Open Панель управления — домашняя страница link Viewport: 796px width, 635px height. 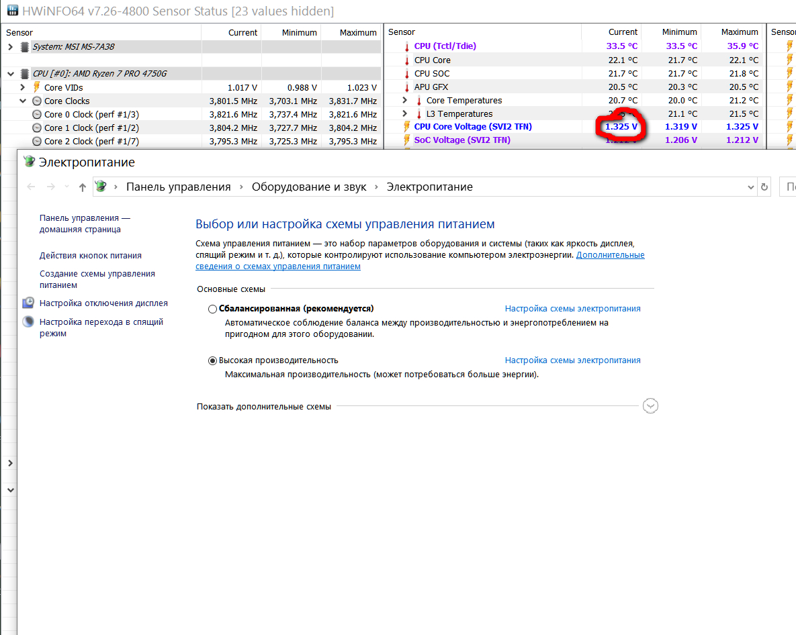click(x=85, y=224)
